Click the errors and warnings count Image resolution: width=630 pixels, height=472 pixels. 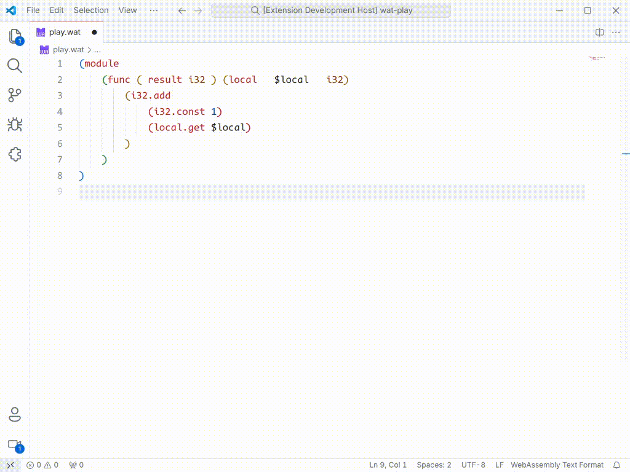(42, 465)
